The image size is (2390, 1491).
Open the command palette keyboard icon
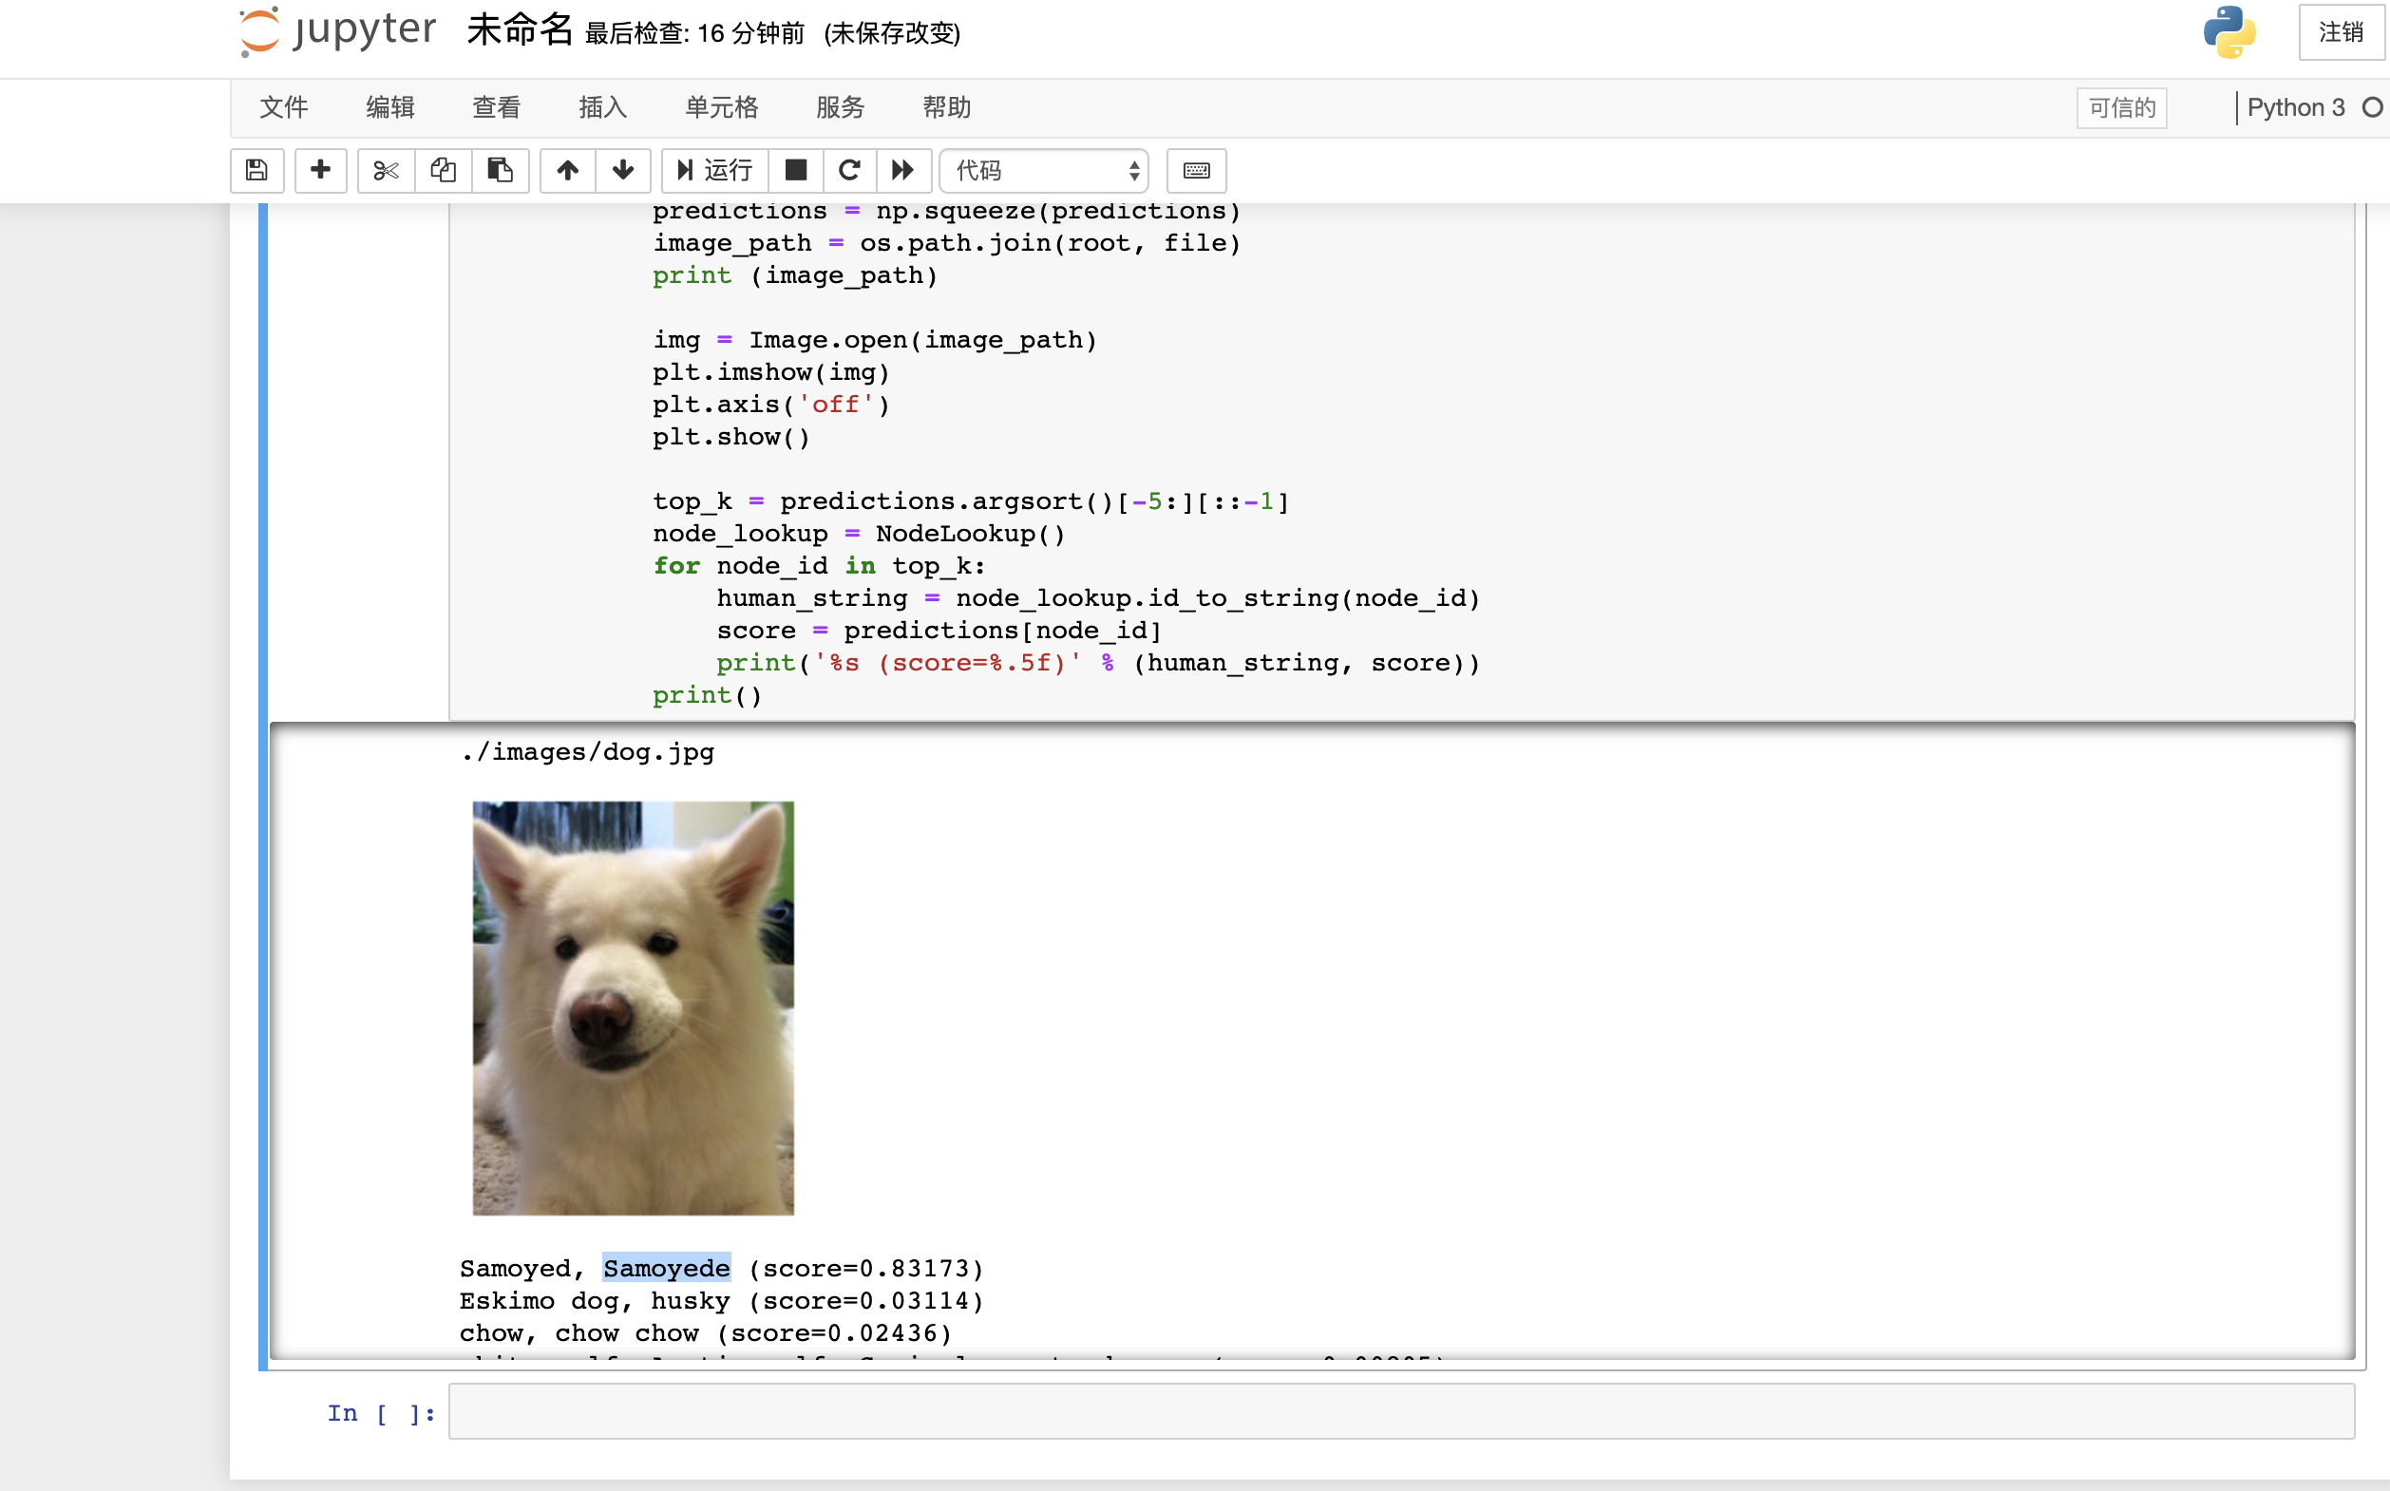pos(1196,170)
